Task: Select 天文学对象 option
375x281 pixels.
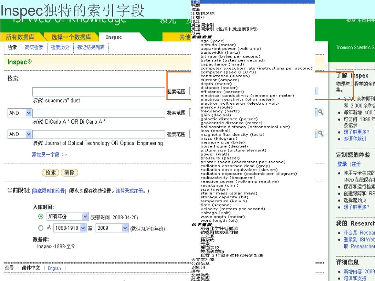Action: coord(203,259)
